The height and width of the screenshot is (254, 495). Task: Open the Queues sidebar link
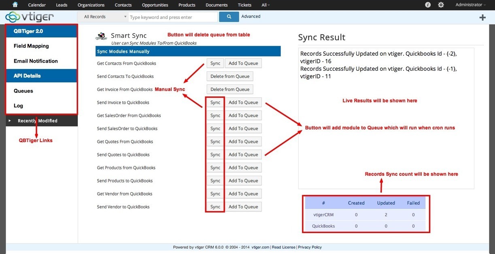[23, 91]
